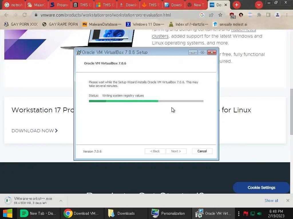Cancel the VirtualBox installation
This screenshot has width=293, height=219.
[202, 151]
